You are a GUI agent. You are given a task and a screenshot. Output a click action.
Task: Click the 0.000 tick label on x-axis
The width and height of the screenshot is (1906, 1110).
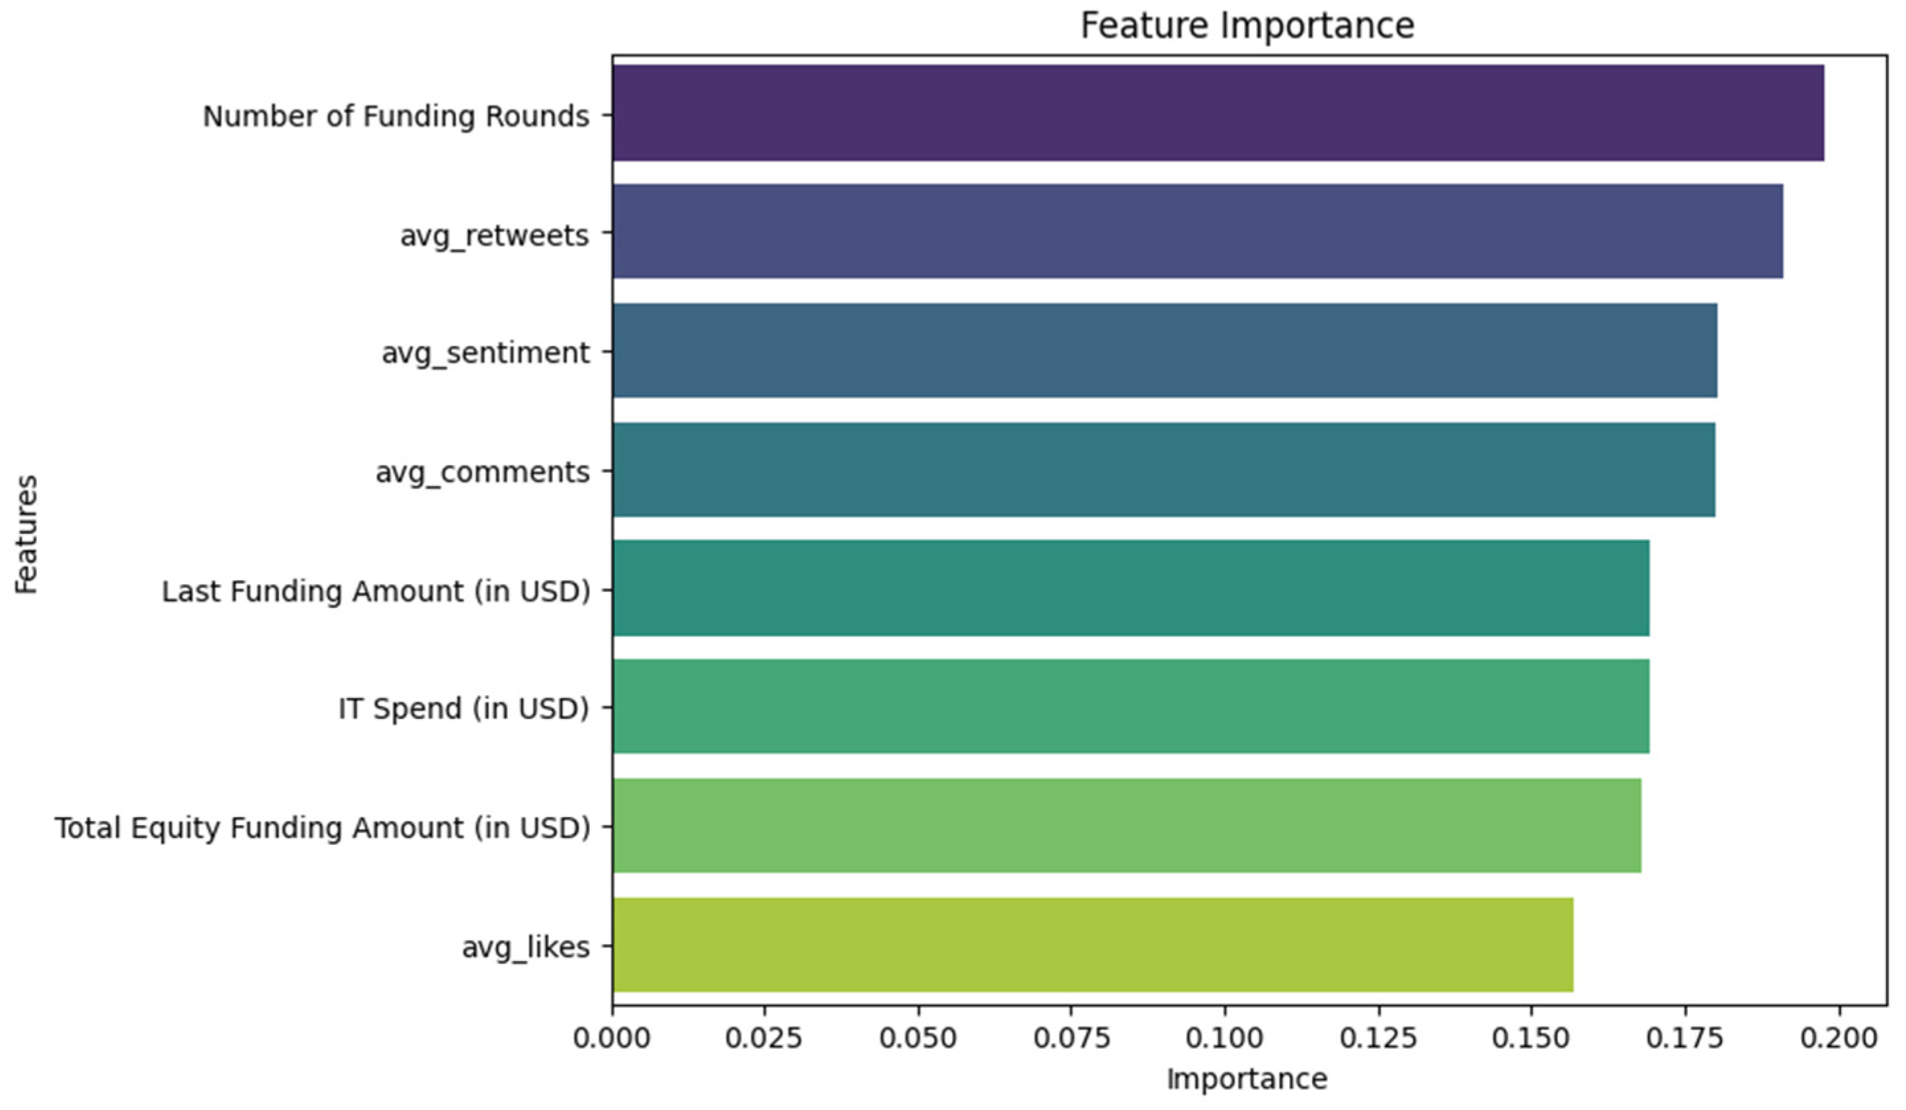coord(611,1038)
